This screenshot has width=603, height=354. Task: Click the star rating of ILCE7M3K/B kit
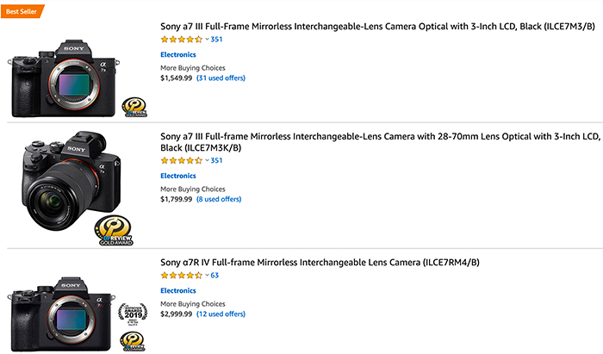click(x=182, y=160)
